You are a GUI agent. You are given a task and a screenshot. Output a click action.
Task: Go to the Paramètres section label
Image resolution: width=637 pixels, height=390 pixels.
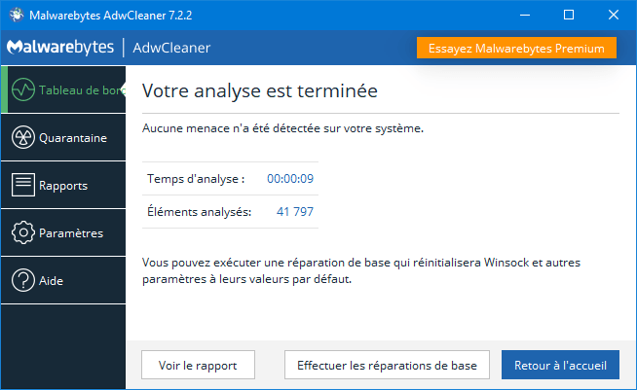[71, 233]
